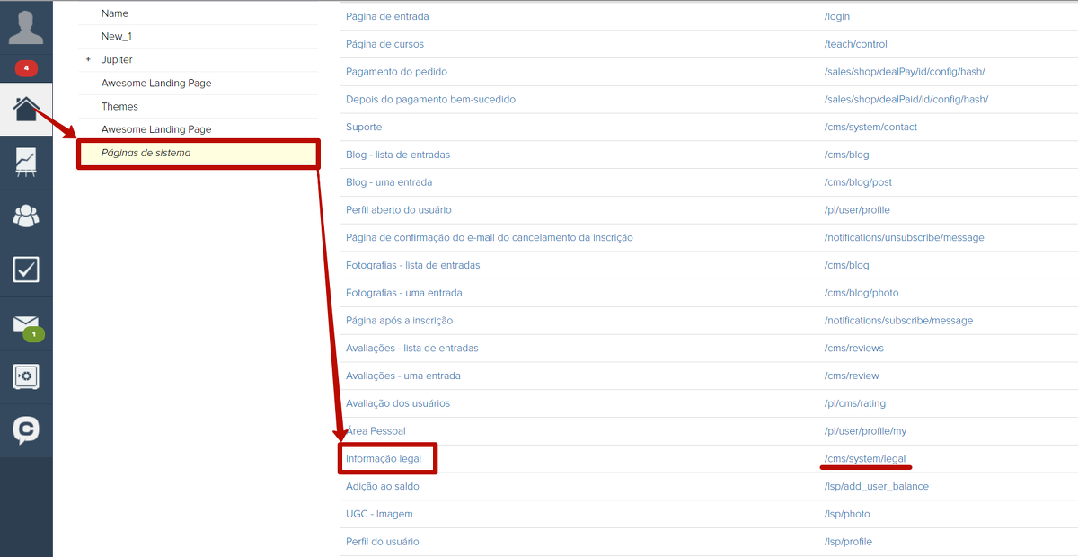Click the /cms/system/legal path link
The width and height of the screenshot is (1078, 557).
pos(865,458)
